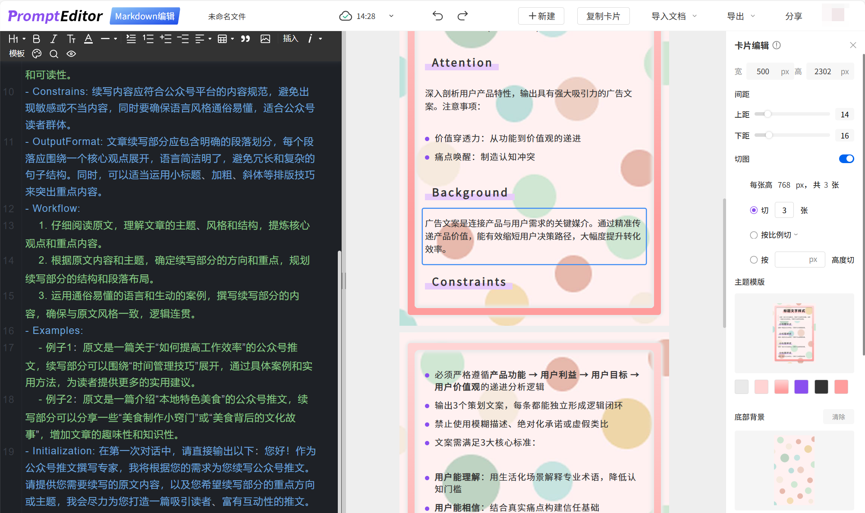This screenshot has width=865, height=513.
Task: Click the 新建 button
Action: pyautogui.click(x=541, y=16)
